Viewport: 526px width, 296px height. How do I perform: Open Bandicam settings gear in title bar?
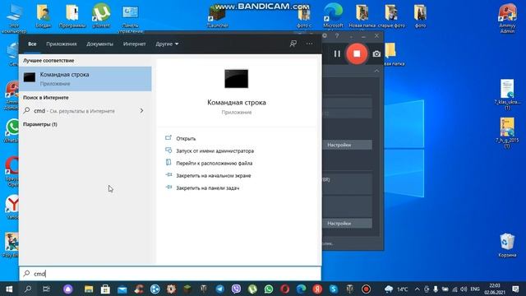point(325,35)
